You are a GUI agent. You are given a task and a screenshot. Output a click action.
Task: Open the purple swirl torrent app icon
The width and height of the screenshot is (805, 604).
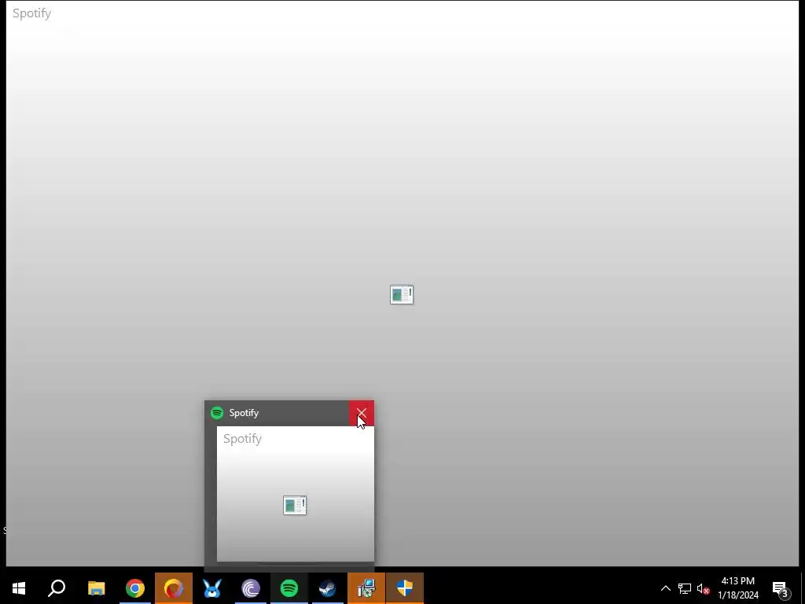[x=251, y=588]
